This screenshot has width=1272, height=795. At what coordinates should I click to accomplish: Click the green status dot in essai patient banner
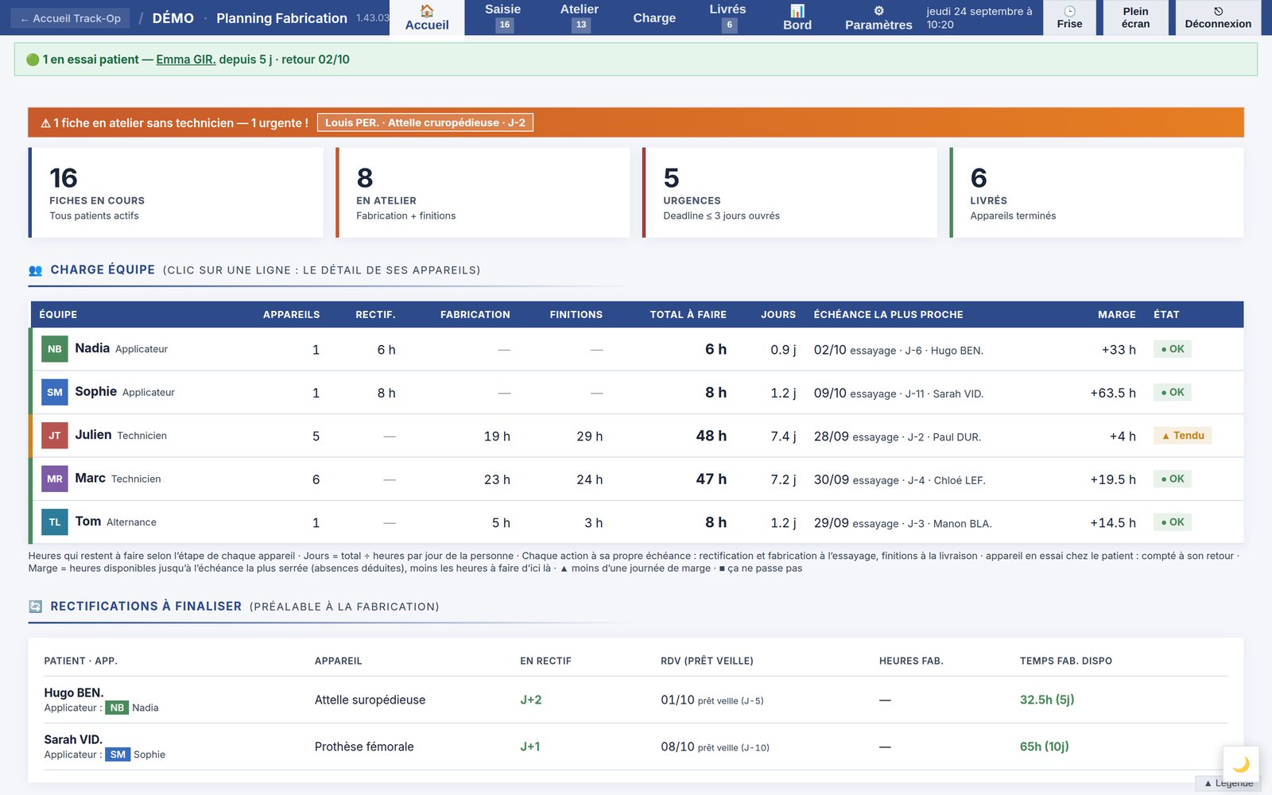(x=33, y=60)
